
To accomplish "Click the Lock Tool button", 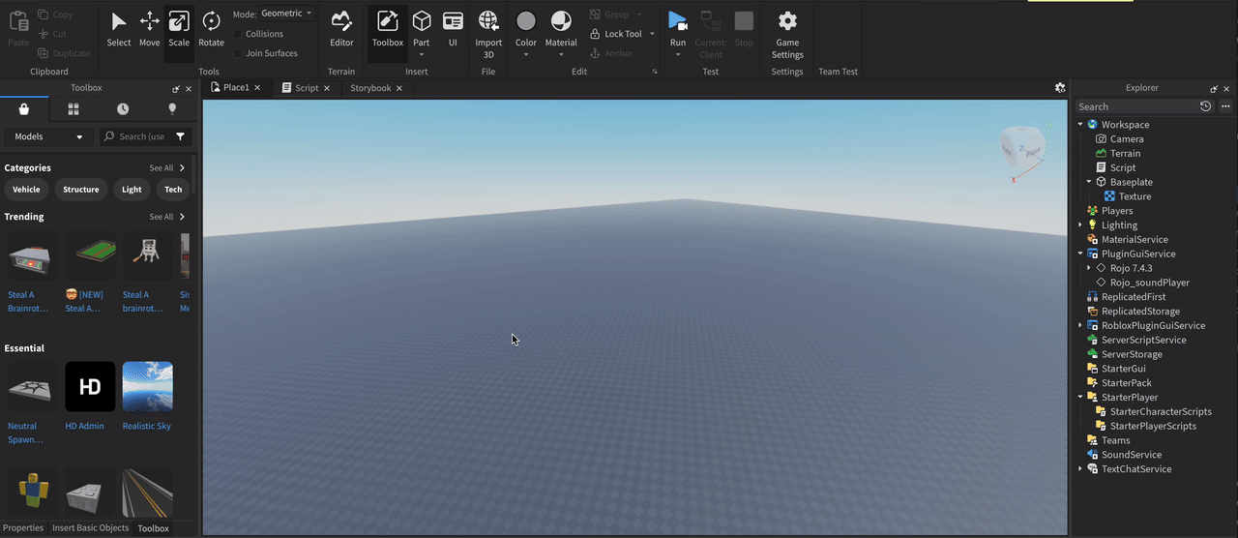I will point(616,34).
